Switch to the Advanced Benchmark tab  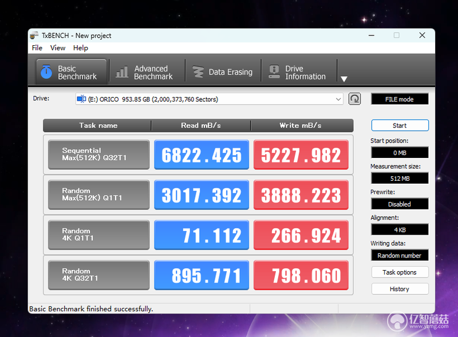[147, 72]
